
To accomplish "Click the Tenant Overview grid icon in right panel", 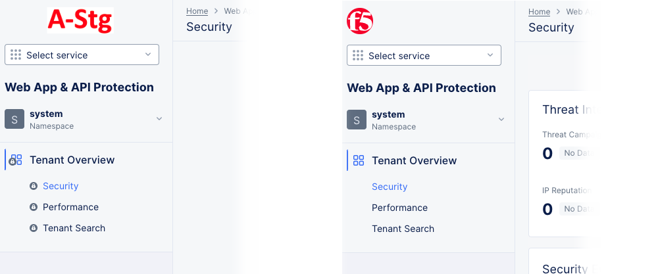I will (x=359, y=160).
